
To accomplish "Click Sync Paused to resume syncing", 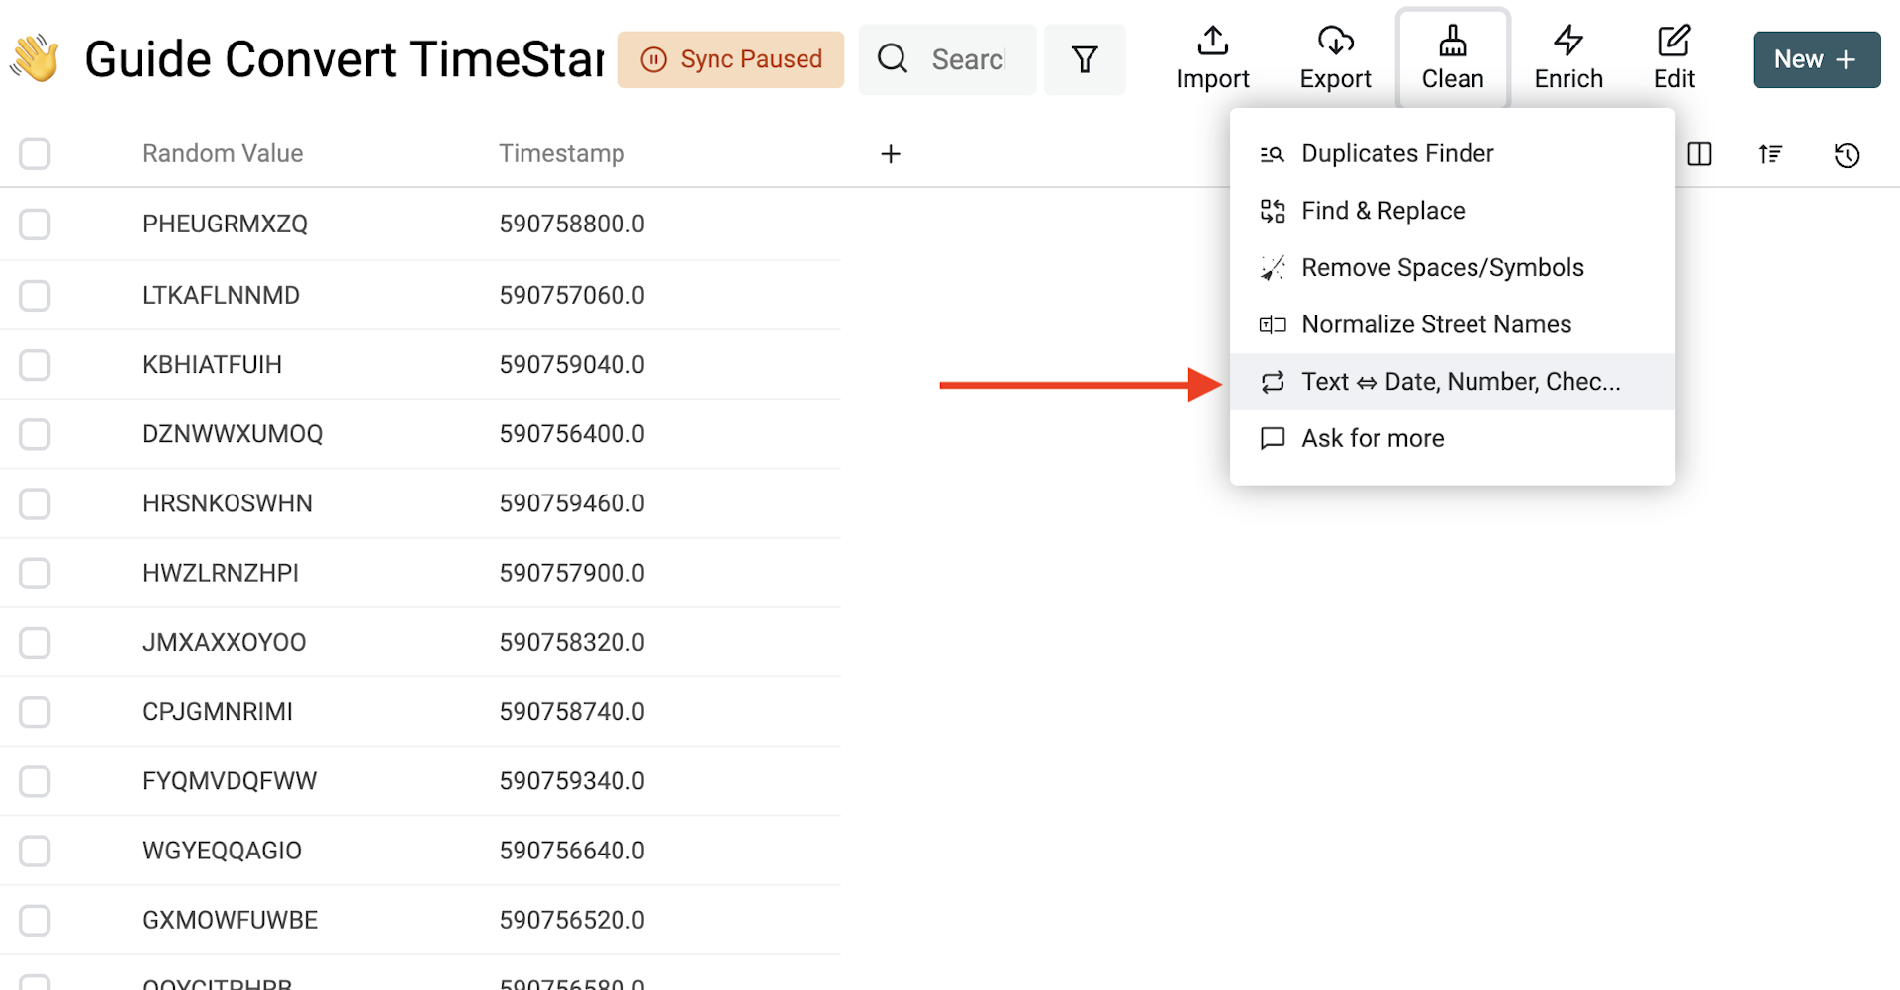I will click(731, 59).
